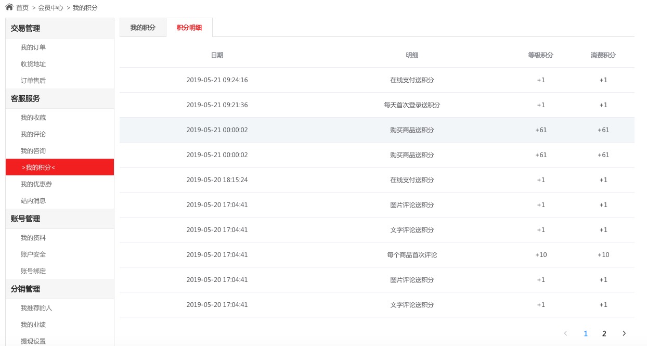
Task: Jump to page 2 of results
Action: pos(604,334)
